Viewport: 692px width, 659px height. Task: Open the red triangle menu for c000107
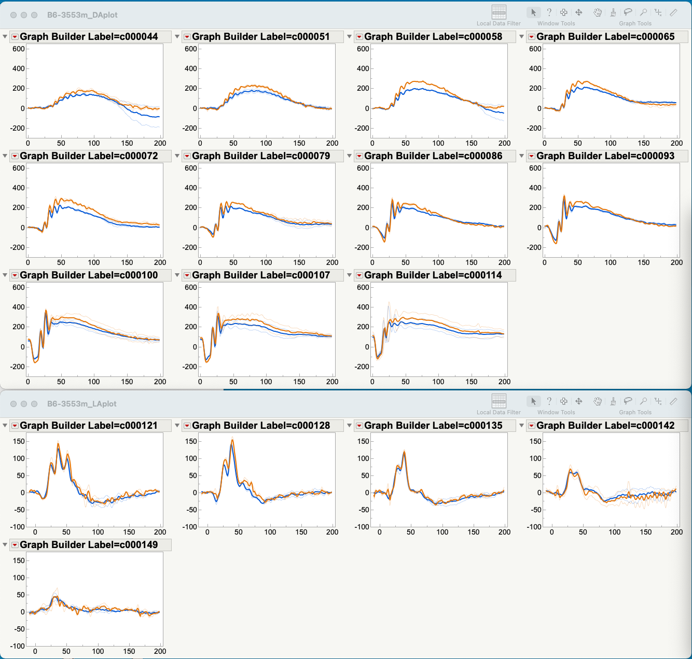[x=187, y=275]
